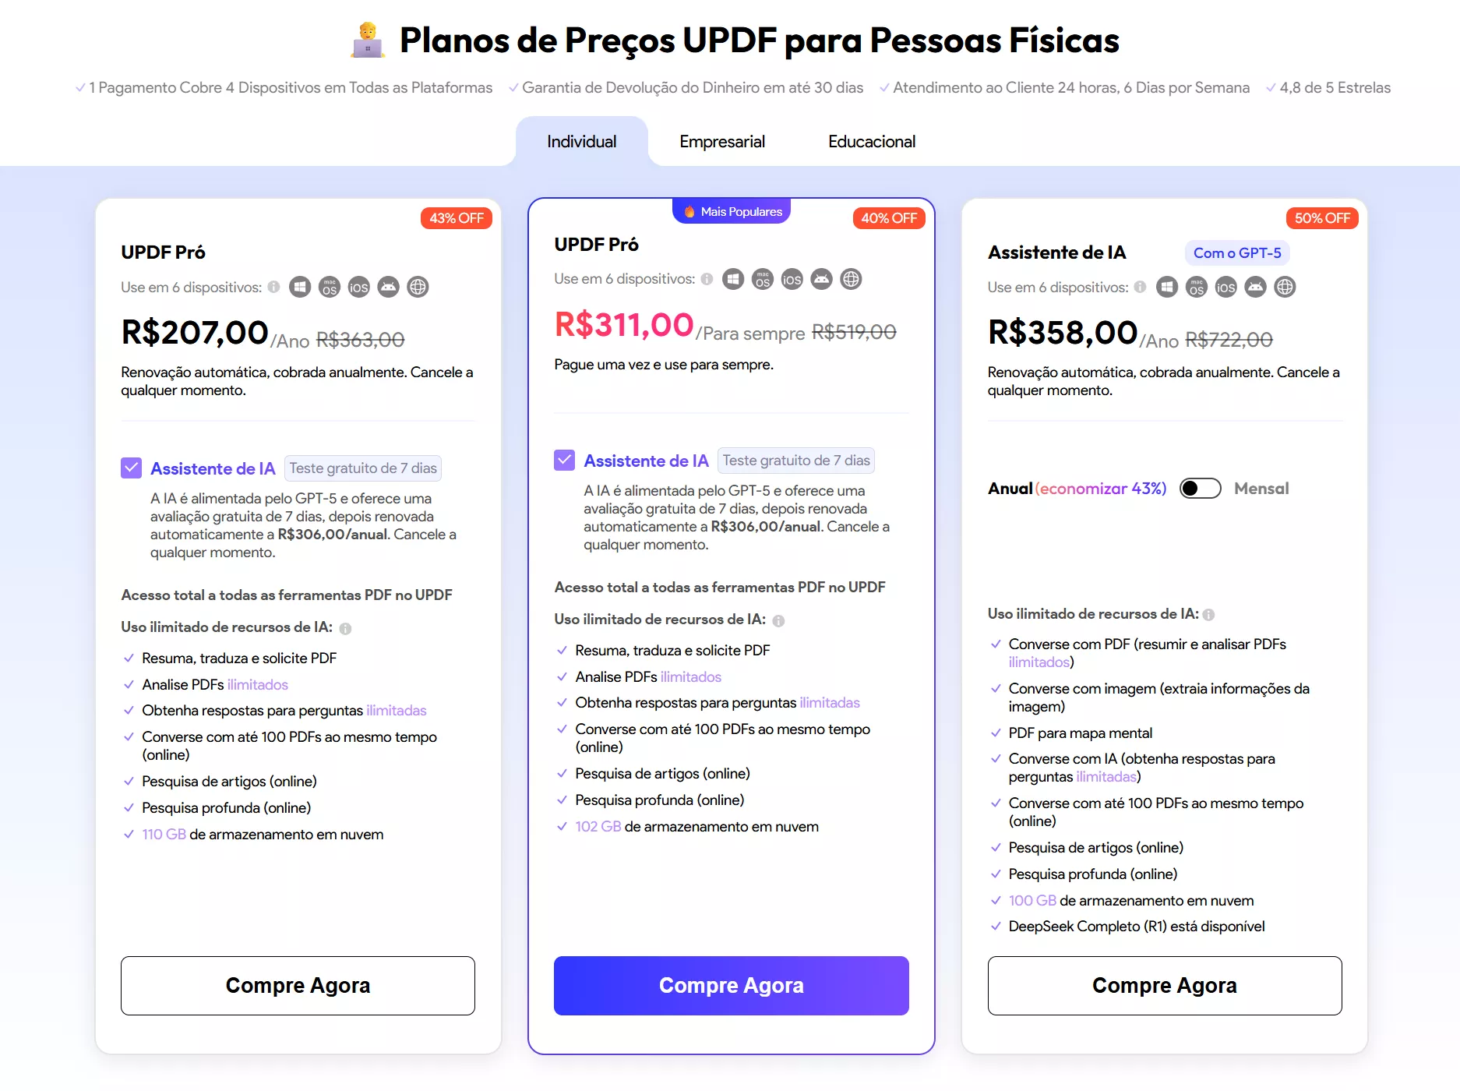Uncheck Assistente de IA in the annual plan card
This screenshot has height=1091, width=1460.
[130, 468]
